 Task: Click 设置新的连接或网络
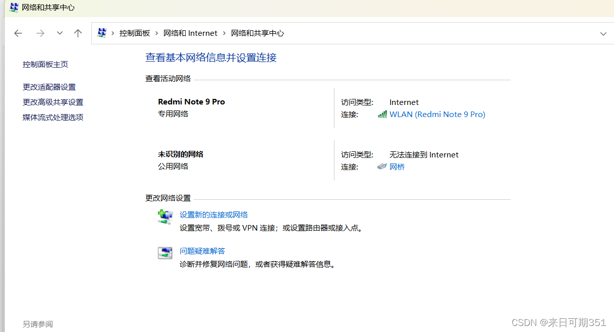213,214
